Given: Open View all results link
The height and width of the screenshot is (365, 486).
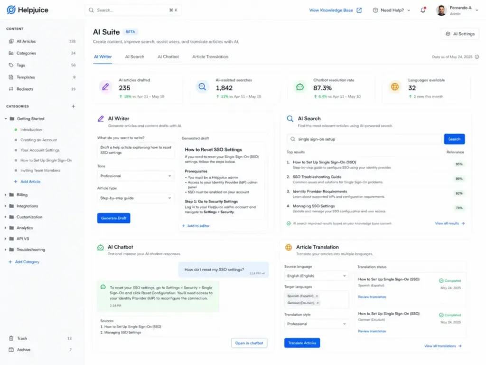Looking at the screenshot, I should pyautogui.click(x=450, y=223).
